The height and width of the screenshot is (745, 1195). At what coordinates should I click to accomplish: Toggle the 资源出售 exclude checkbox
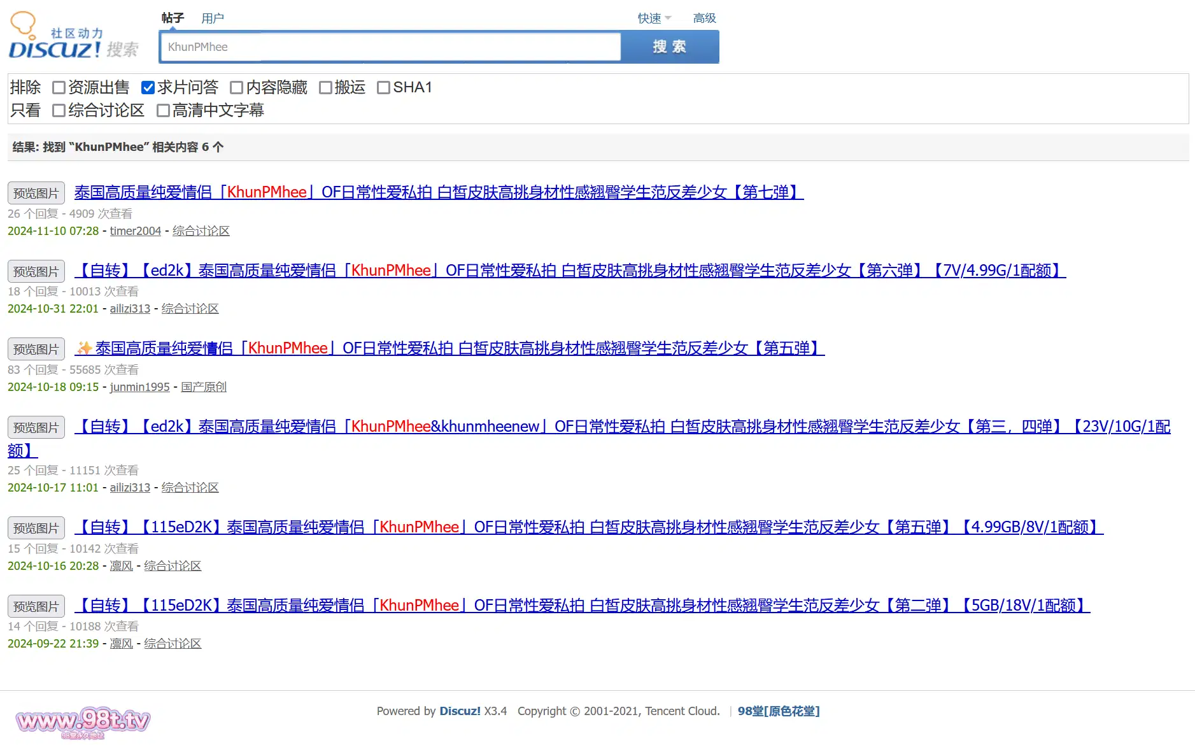tap(59, 87)
